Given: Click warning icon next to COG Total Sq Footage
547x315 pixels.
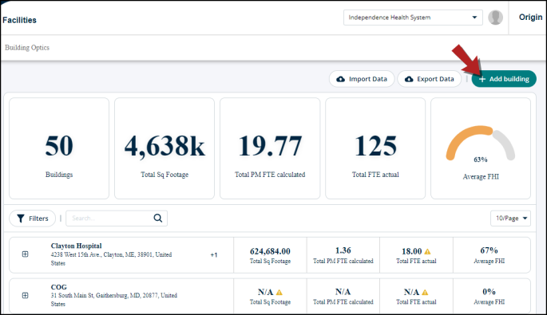Looking at the screenshot, I should pos(279,293).
